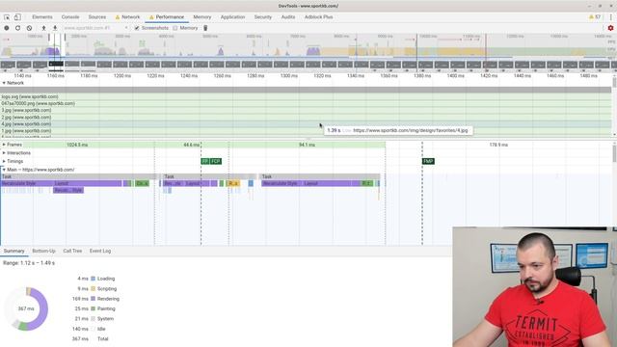The height and width of the screenshot is (347, 617).
Task: Click the Loading legend color swatch
Action: click(x=94, y=279)
